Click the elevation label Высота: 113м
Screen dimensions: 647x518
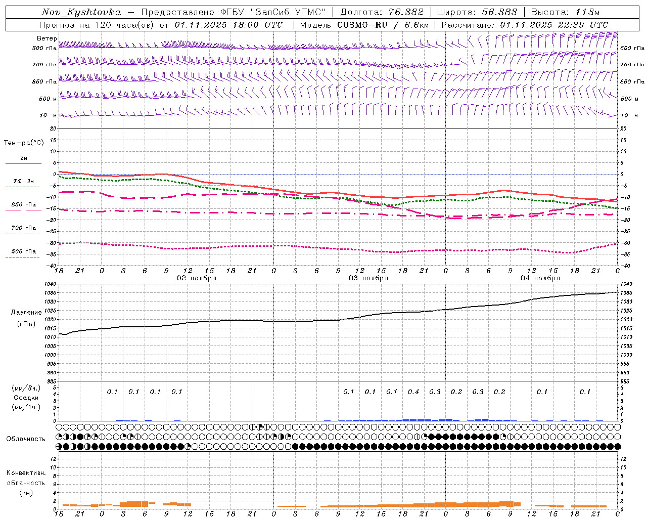565,12
